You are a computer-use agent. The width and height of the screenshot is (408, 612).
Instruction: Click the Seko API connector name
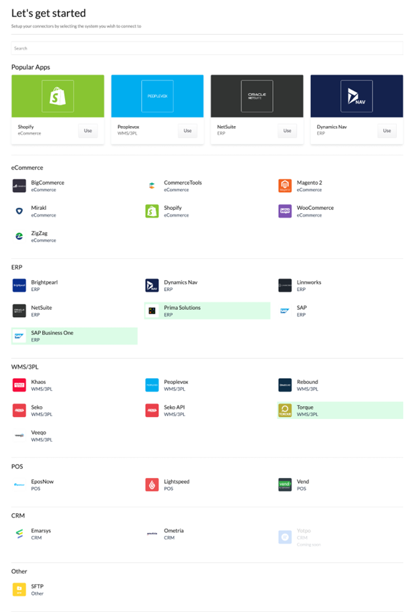click(174, 407)
